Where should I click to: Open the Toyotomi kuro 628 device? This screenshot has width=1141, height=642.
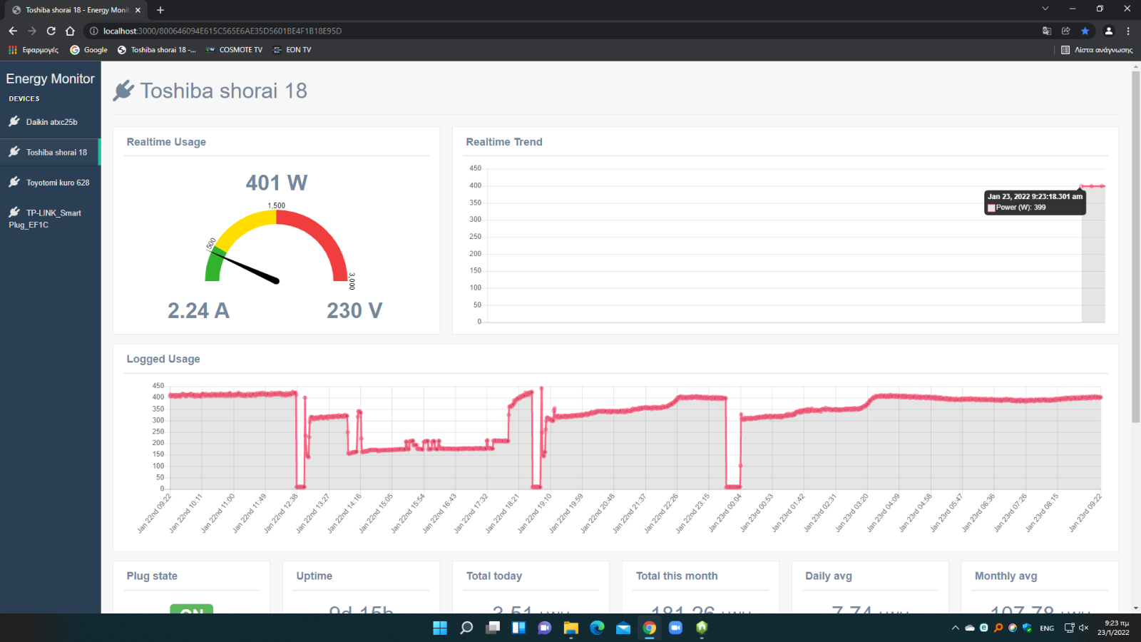pyautogui.click(x=50, y=183)
